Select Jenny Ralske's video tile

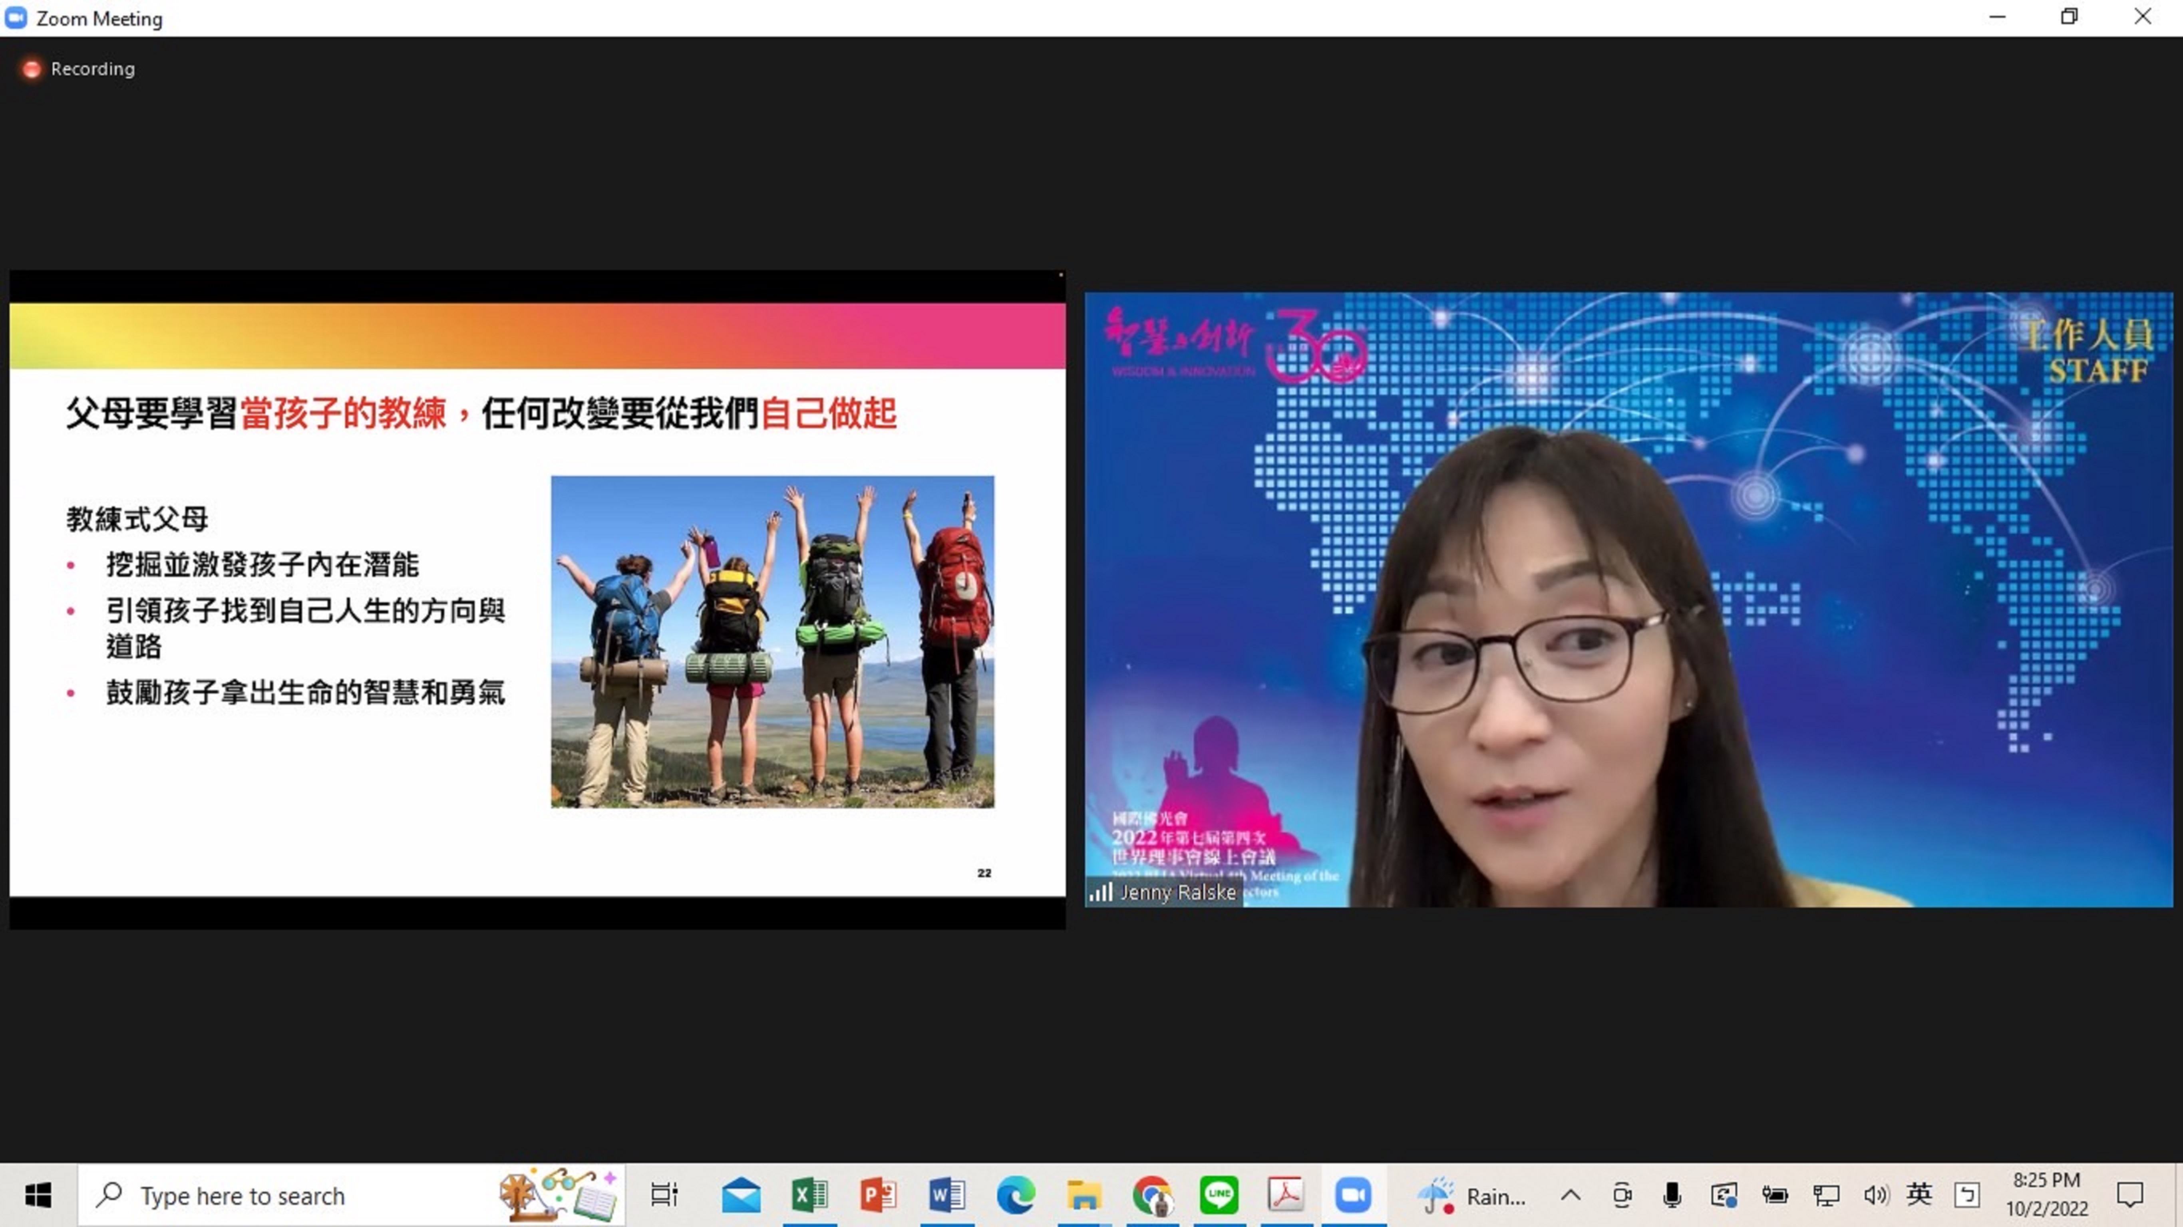point(1629,599)
